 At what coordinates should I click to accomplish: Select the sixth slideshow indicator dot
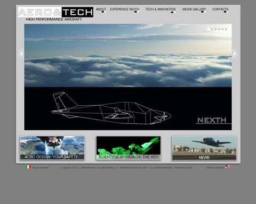click(226, 29)
